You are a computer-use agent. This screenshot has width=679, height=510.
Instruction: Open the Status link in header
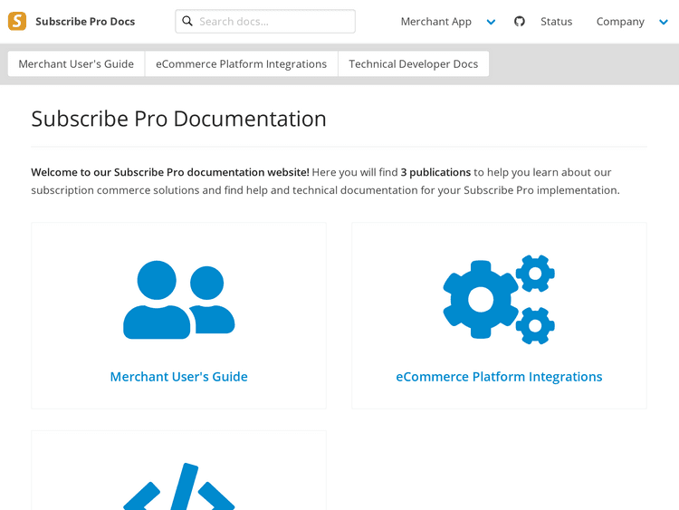(x=556, y=22)
